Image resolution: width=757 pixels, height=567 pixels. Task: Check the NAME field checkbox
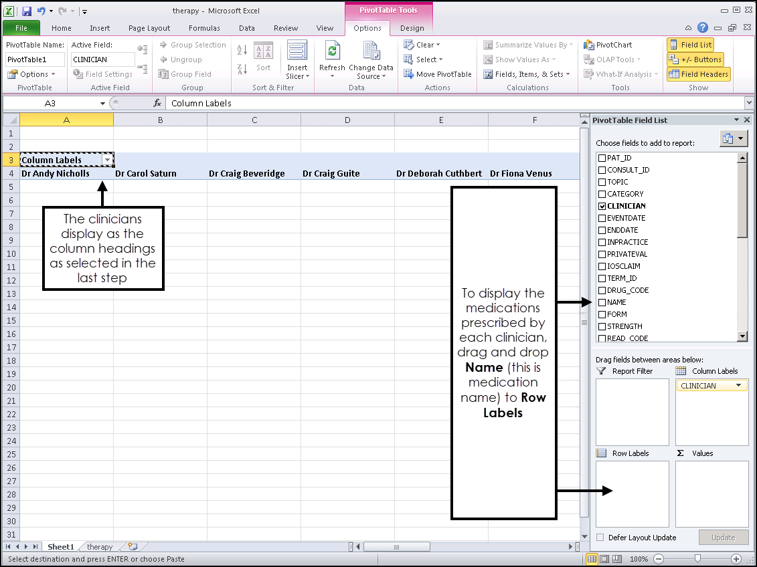coord(602,302)
